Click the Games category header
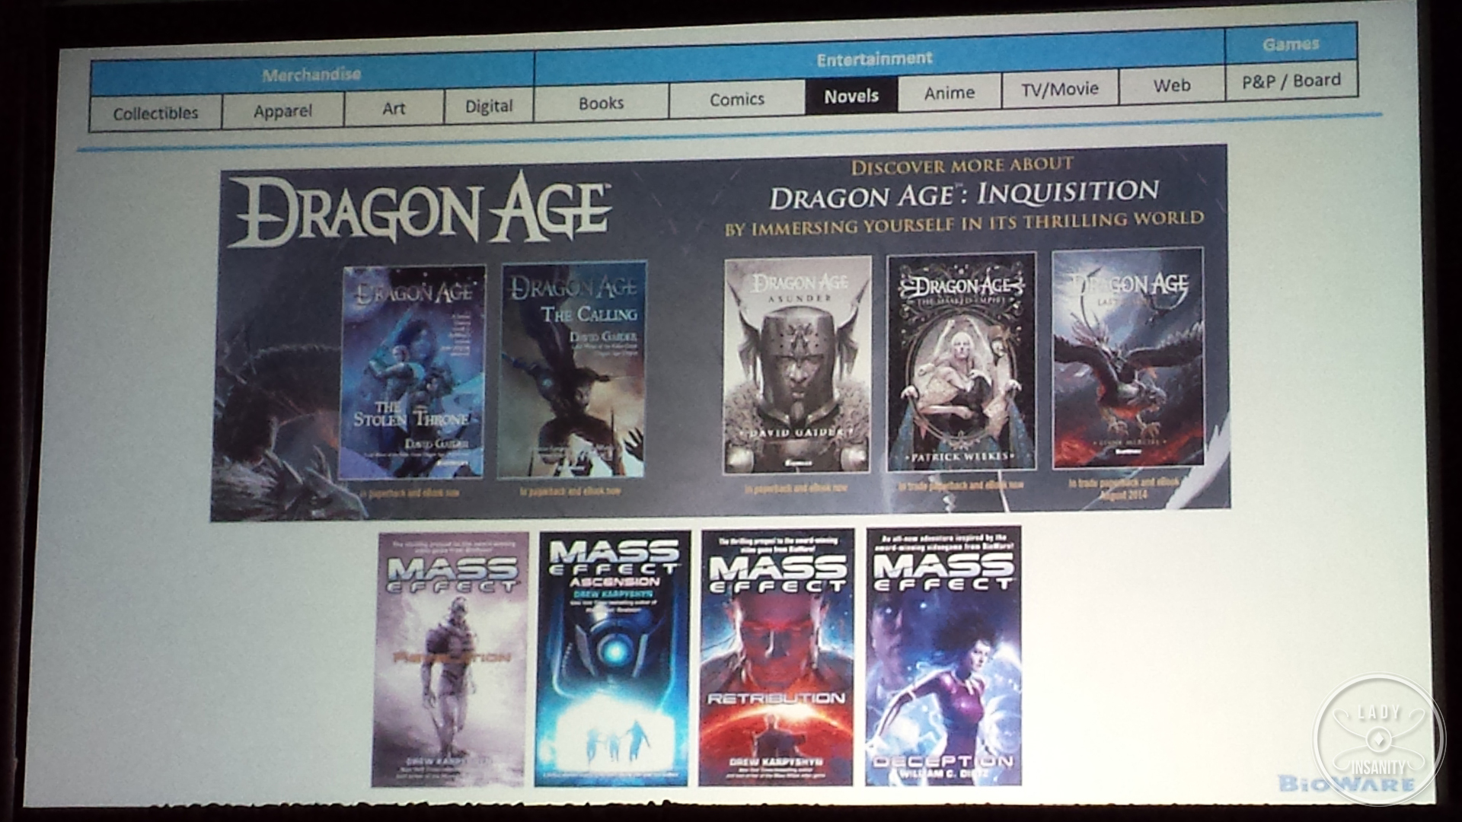1462x822 pixels. (1291, 43)
